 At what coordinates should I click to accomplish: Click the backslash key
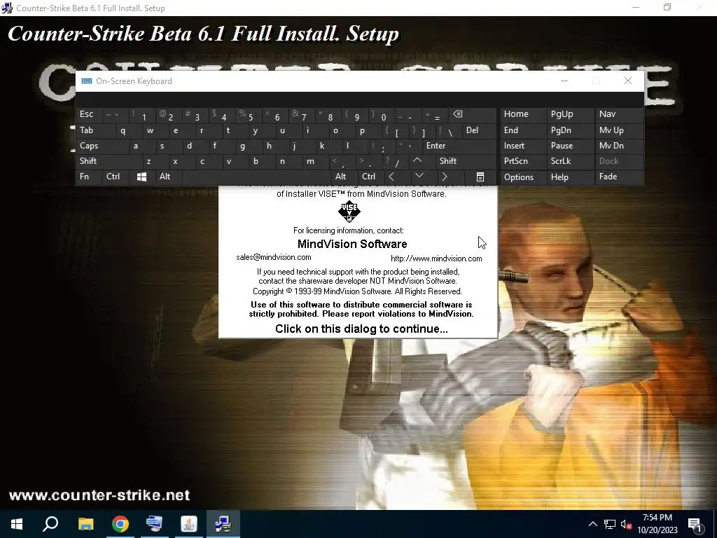[448, 131]
